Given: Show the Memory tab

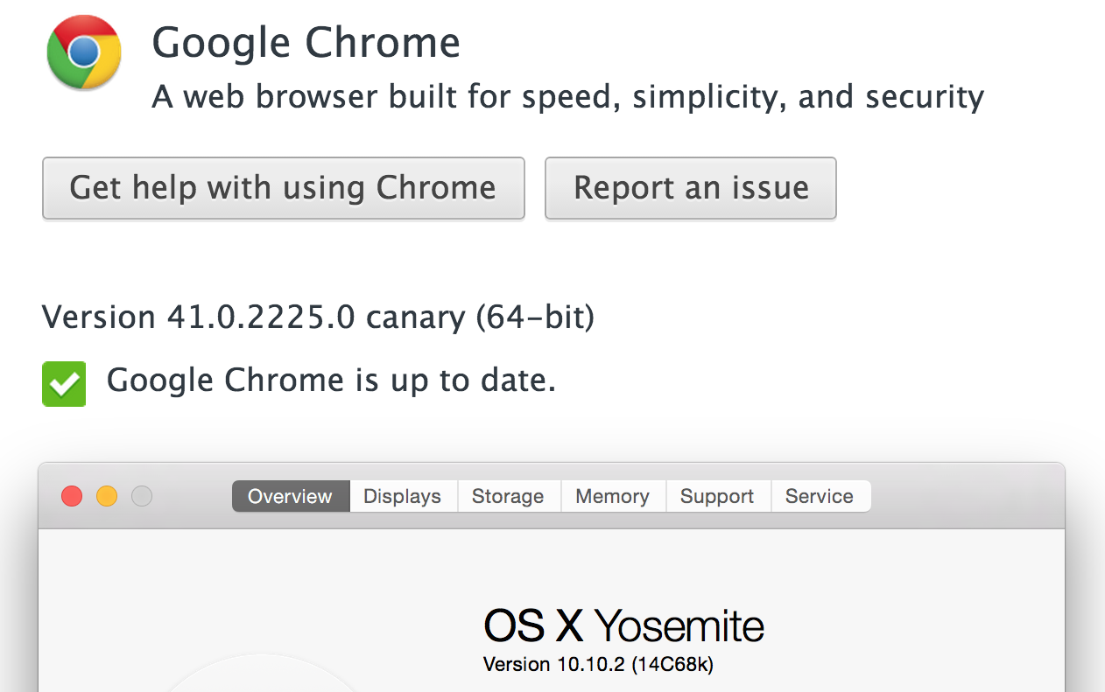Looking at the screenshot, I should [612, 496].
